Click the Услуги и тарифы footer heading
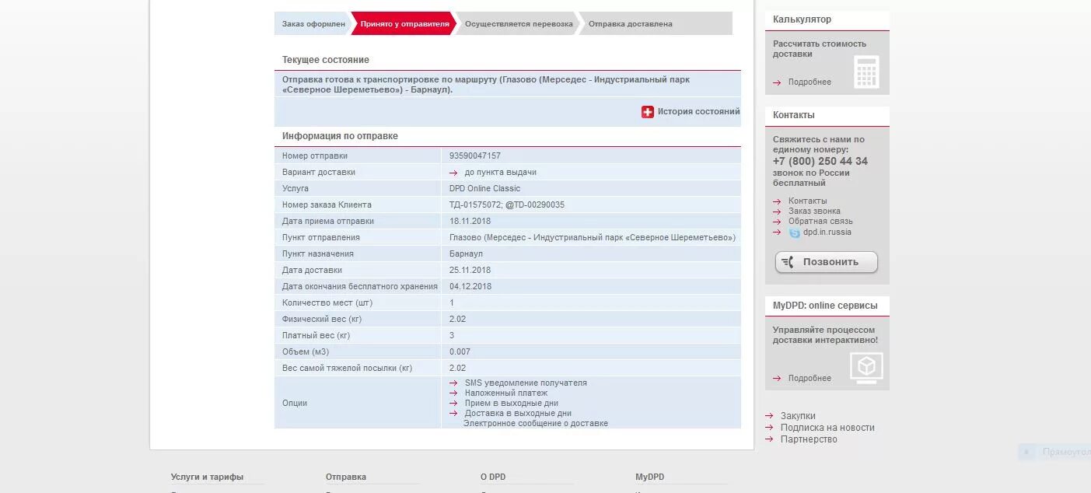 click(x=207, y=477)
